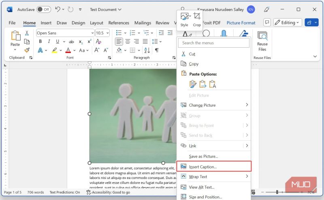Switch to the Design tab
Viewport: 324px width, 200px height.
point(78,23)
